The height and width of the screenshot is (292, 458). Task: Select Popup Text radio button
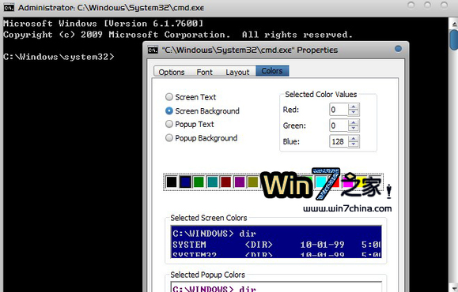(169, 124)
